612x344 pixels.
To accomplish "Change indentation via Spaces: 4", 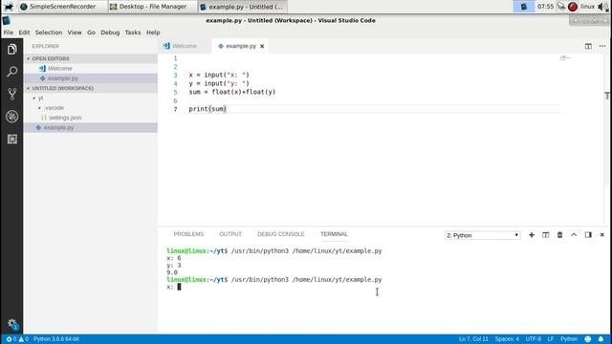I will coord(507,339).
